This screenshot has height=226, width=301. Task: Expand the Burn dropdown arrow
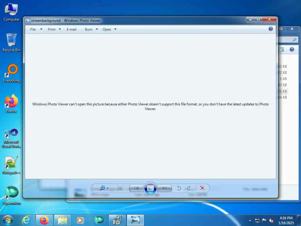point(97,29)
